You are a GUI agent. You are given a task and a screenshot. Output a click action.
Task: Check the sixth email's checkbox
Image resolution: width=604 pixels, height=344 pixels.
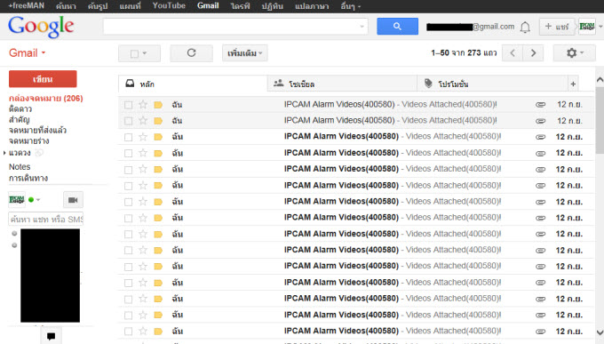tap(128, 186)
